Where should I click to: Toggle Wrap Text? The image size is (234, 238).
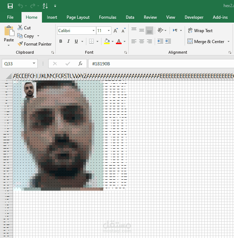pyautogui.click(x=200, y=30)
